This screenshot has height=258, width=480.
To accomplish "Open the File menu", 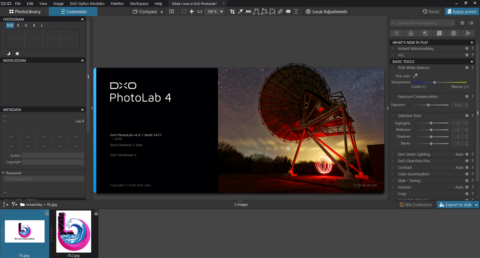I will coord(18,3).
